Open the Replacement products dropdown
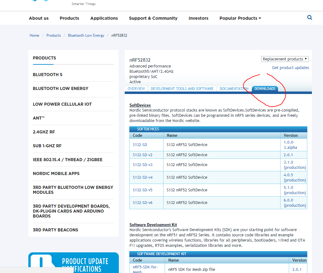 [x=285, y=59]
